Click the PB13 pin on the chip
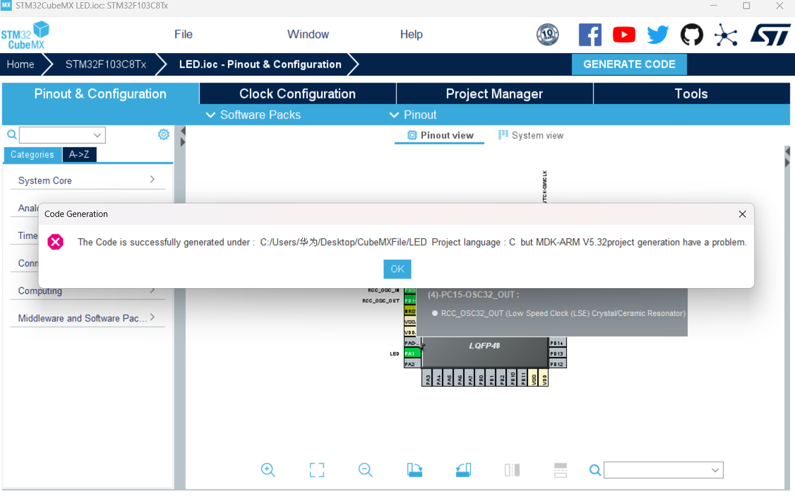Screen dimensions: 795x496 [557, 354]
